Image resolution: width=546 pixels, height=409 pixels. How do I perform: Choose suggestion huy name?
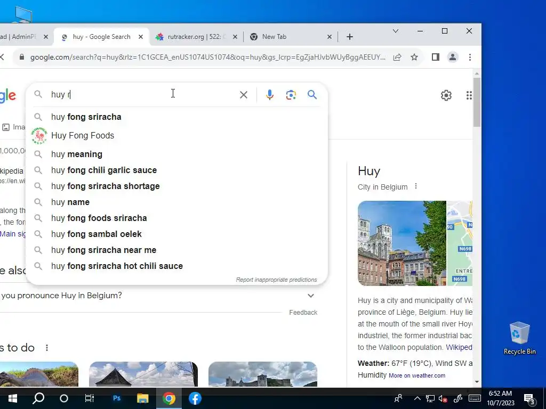[176, 202]
